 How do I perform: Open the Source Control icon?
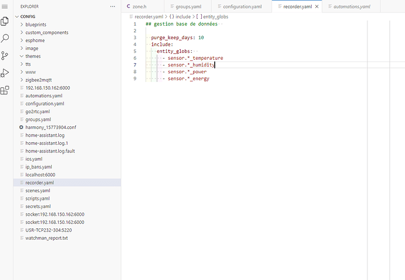point(5,56)
